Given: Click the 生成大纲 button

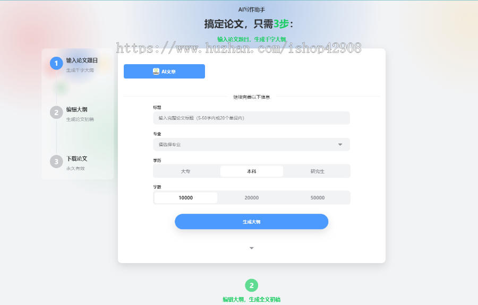Looking at the screenshot, I should [x=252, y=222].
